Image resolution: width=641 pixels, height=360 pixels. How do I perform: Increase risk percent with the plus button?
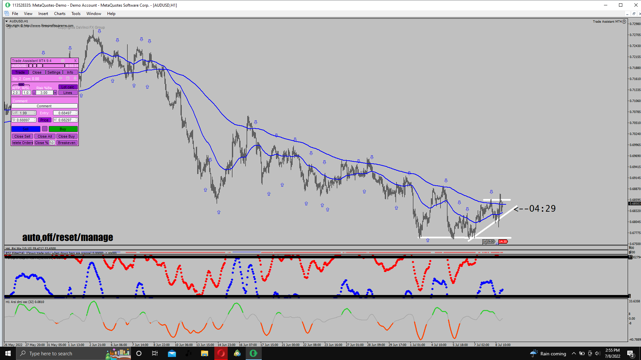[x=55, y=93]
